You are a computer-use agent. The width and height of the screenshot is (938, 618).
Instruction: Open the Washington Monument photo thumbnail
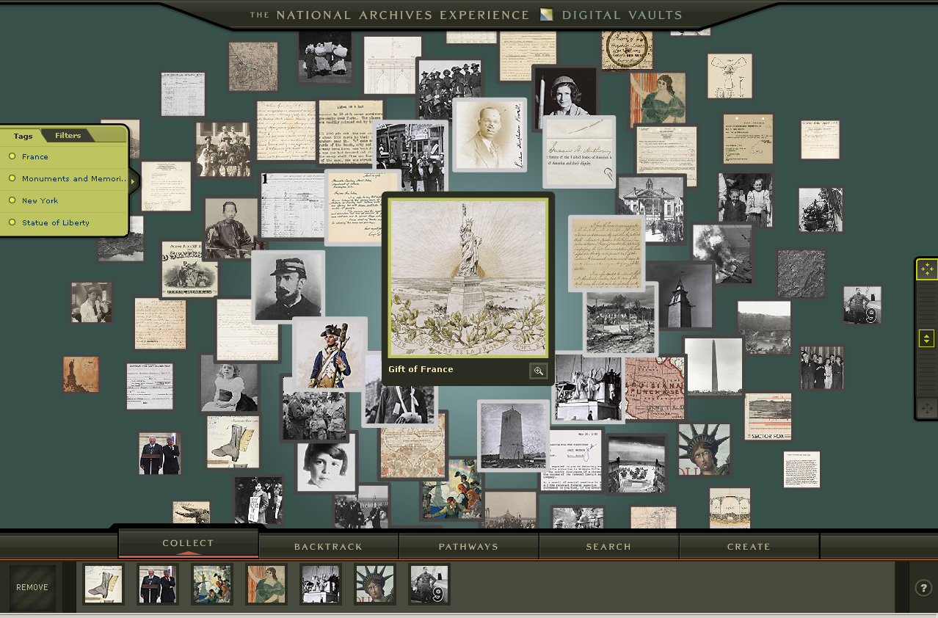pos(713,366)
